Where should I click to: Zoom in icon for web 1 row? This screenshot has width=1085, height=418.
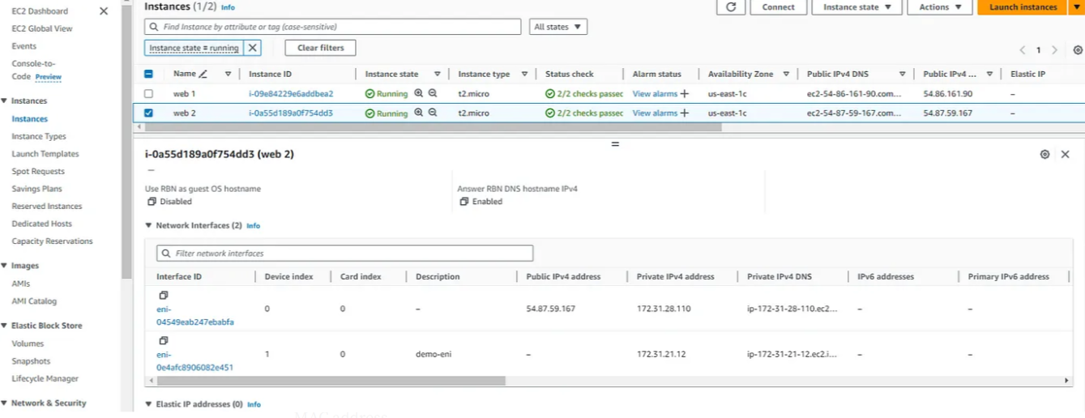click(419, 93)
